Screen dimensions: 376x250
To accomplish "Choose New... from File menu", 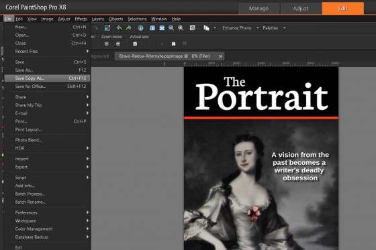I will pos(48,27).
